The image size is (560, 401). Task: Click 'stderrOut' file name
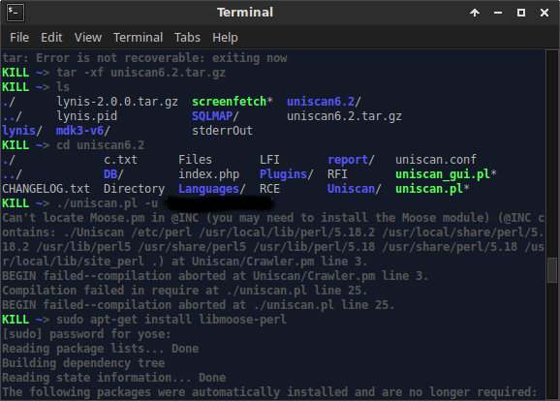point(222,131)
